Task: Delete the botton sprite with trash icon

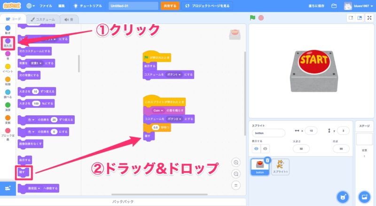Action: 267,160
